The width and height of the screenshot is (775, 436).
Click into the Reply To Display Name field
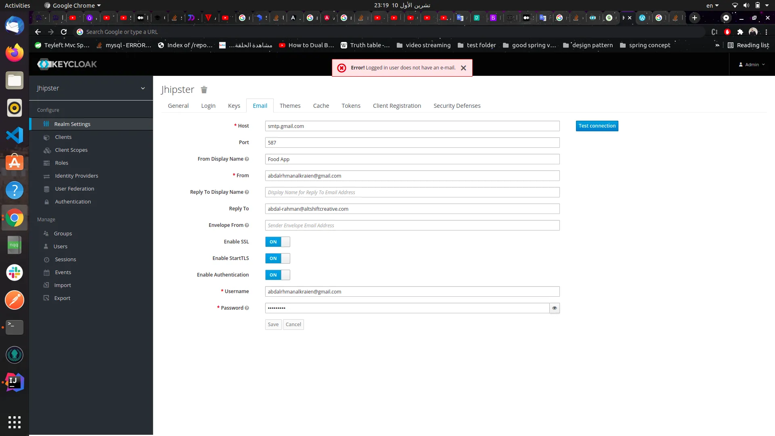click(412, 192)
